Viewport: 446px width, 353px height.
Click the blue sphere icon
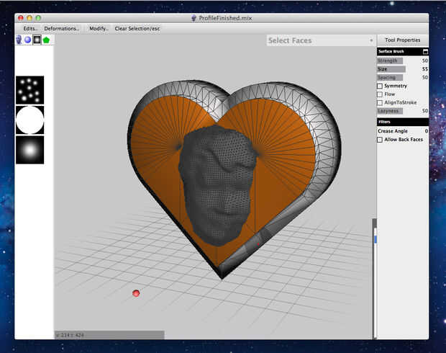27,40
